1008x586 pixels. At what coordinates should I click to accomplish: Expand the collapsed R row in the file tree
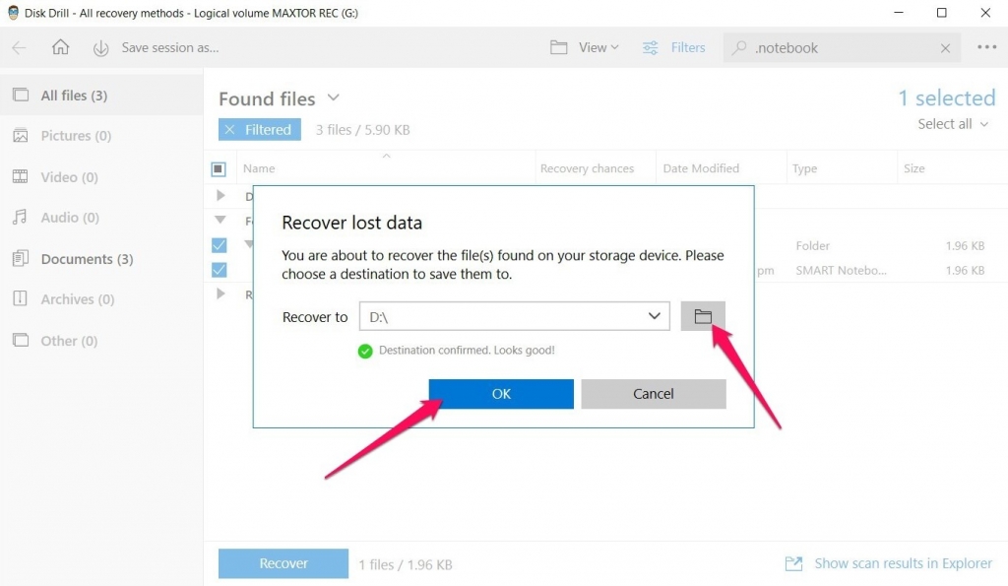pyautogui.click(x=220, y=293)
